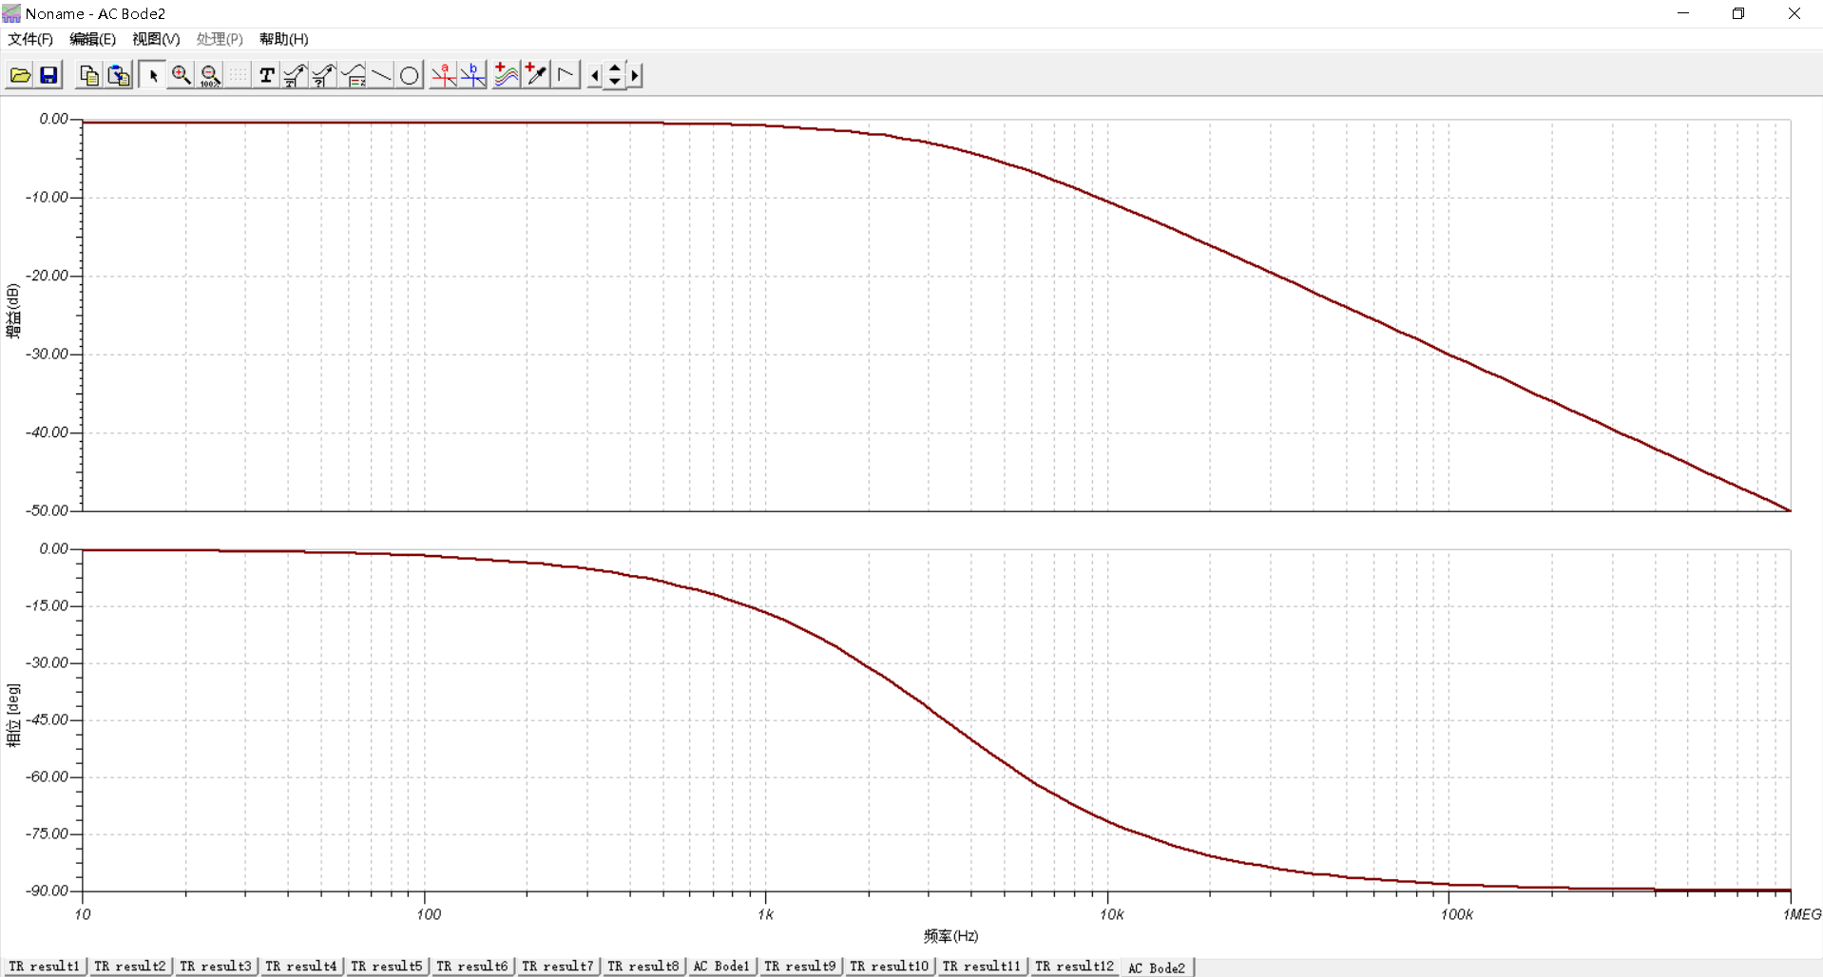Image resolution: width=1823 pixels, height=977 pixels.
Task: Click the right arrow scroll button
Action: 635,75
